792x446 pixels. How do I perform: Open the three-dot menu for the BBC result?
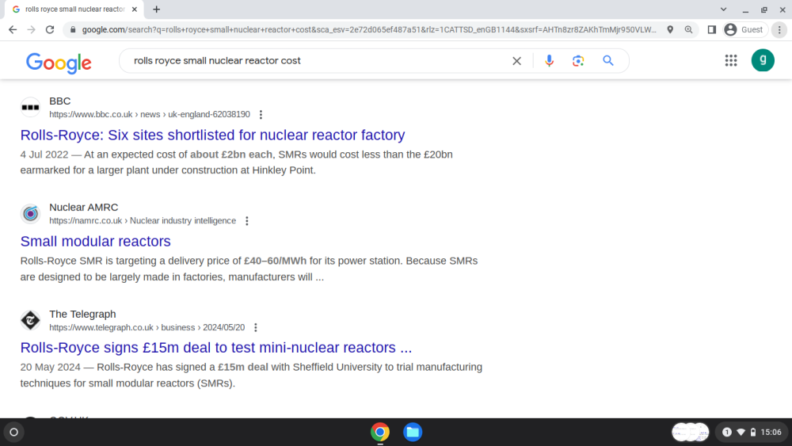(x=261, y=115)
